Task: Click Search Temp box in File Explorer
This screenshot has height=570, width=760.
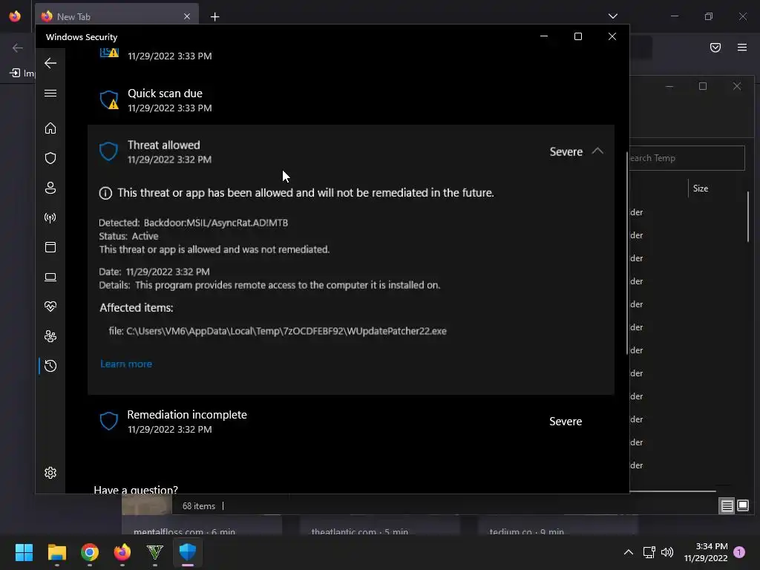Action: [x=687, y=158]
